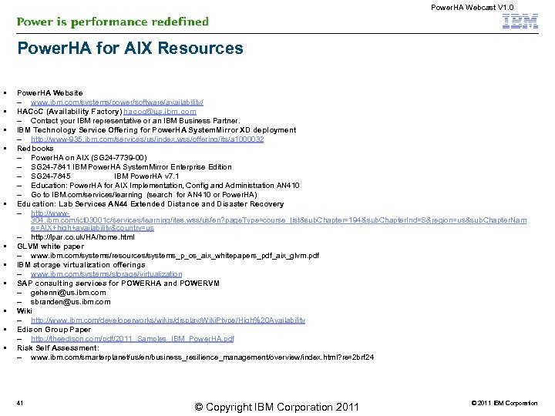
Task: Select the 'PowerHA Website' bullet
Action: [50, 93]
